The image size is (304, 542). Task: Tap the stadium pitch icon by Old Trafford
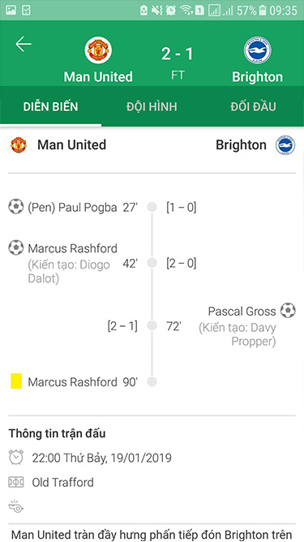tap(16, 481)
